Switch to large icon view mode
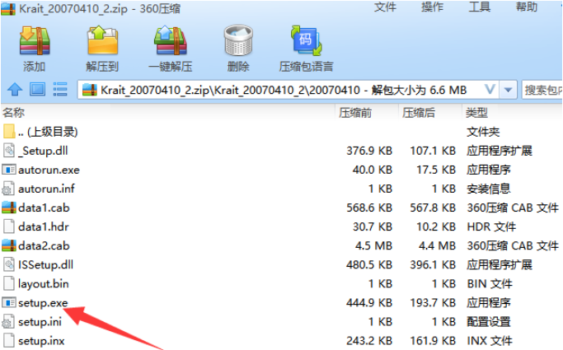This screenshot has width=563, height=350. [x=37, y=89]
